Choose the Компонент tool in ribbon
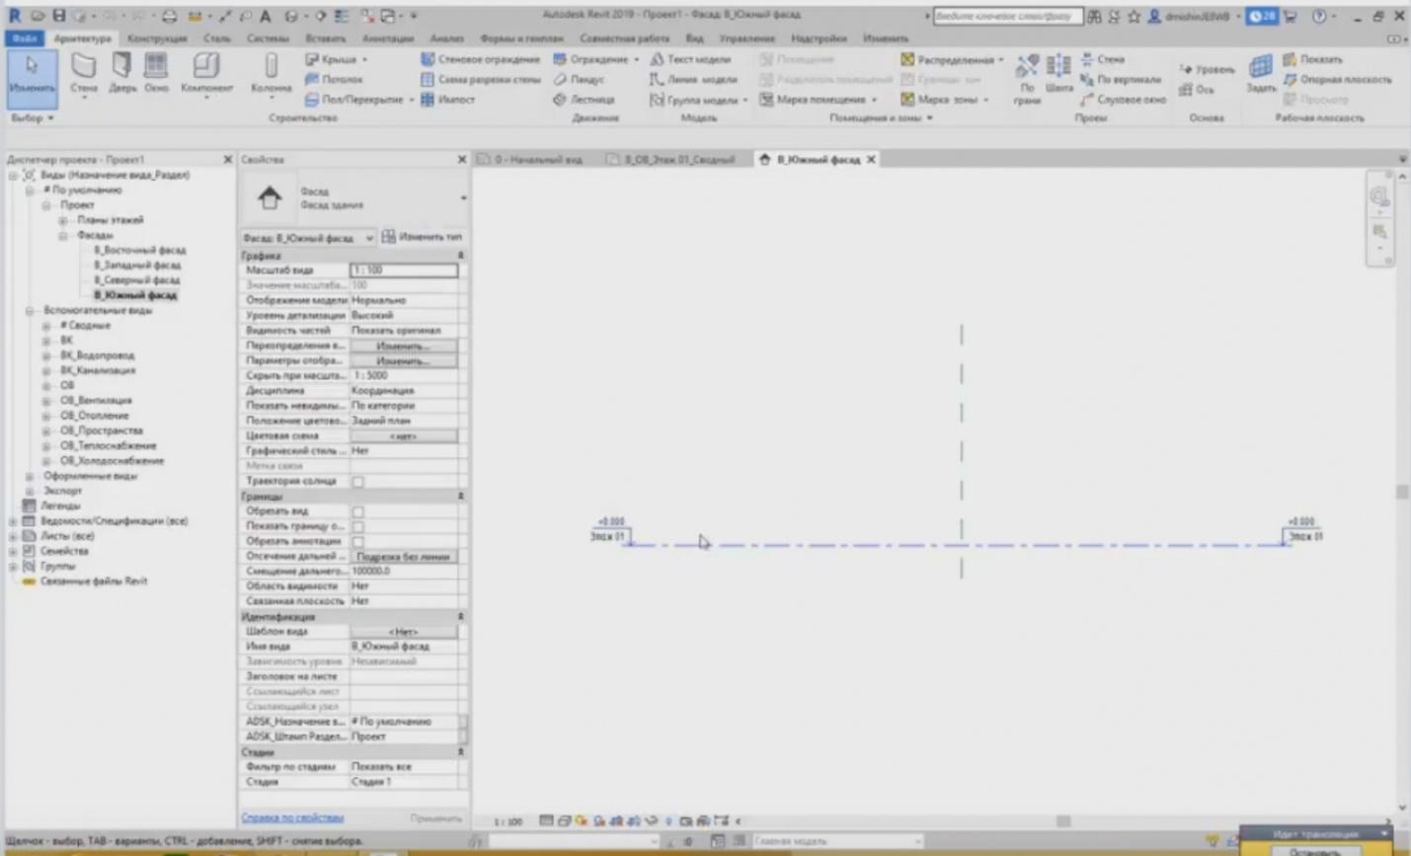The height and width of the screenshot is (856, 1411). pos(206,73)
